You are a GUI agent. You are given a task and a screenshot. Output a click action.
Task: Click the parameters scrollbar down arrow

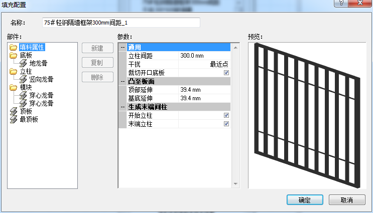pos(235,184)
